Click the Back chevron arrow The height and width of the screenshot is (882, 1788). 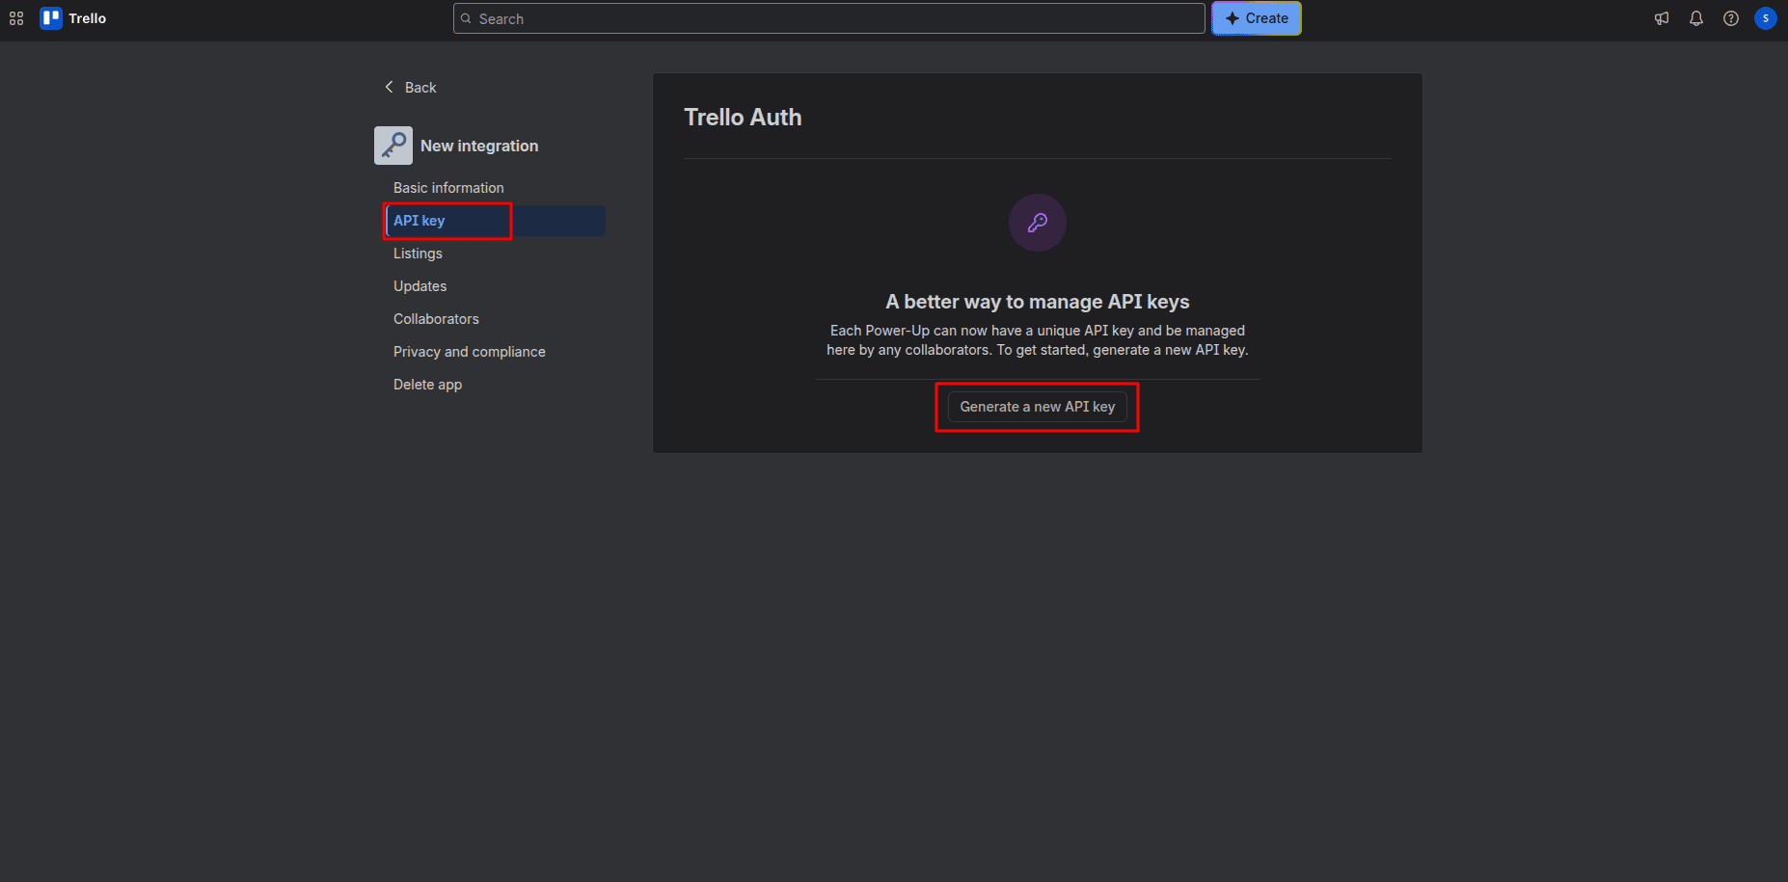coord(390,87)
